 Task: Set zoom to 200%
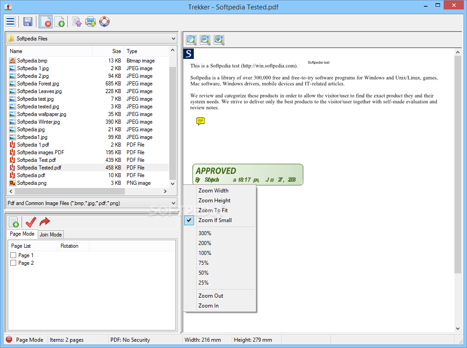tap(220, 243)
